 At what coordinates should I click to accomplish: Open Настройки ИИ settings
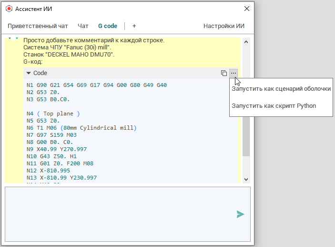224,26
